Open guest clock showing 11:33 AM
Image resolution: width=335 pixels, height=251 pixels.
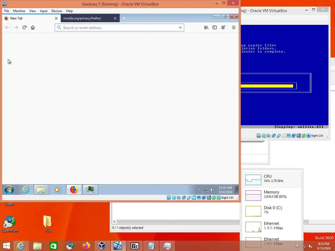(225, 190)
